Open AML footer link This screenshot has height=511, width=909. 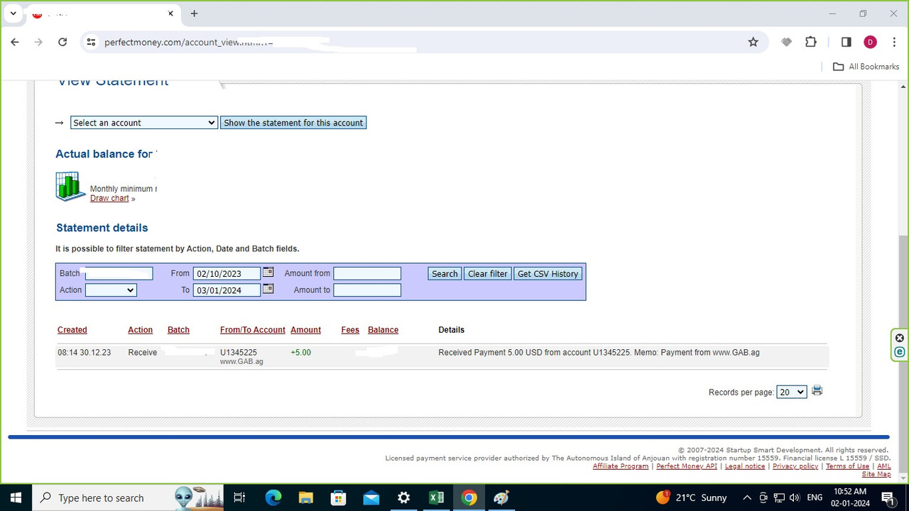click(883, 466)
